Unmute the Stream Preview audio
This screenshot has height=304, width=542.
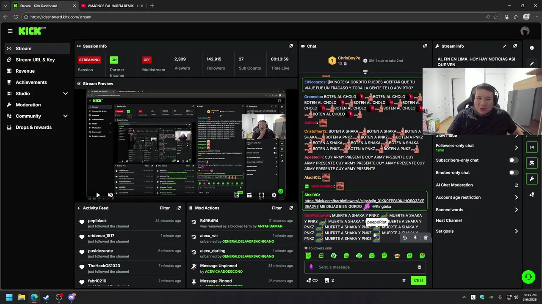pos(110,195)
